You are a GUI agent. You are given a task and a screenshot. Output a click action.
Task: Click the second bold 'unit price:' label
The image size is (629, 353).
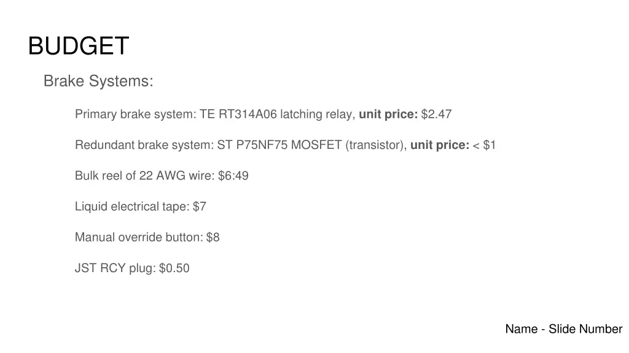click(x=440, y=145)
